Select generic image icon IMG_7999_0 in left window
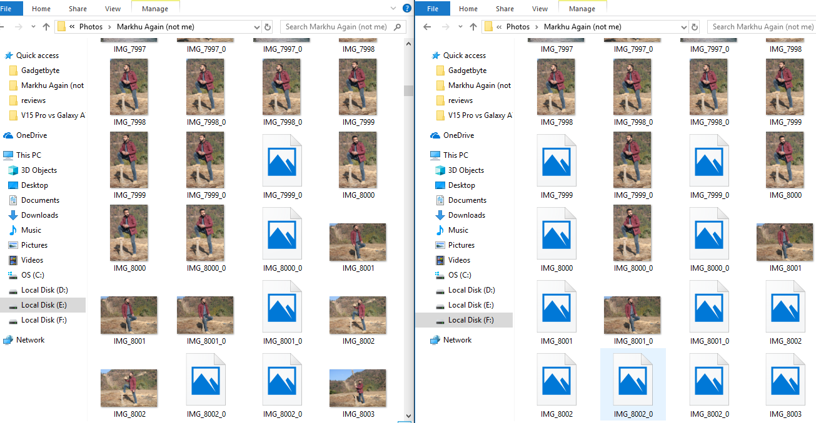Image resolution: width=816 pixels, height=423 pixels. (282, 161)
